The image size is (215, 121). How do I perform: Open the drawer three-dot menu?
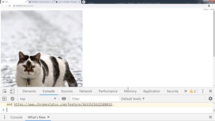pyautogui.click(x=4, y=117)
